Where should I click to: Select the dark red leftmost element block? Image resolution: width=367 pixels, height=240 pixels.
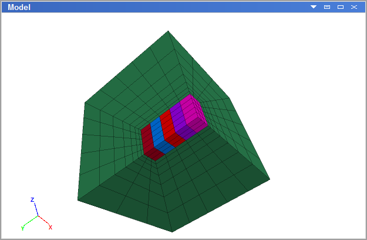tap(148, 141)
